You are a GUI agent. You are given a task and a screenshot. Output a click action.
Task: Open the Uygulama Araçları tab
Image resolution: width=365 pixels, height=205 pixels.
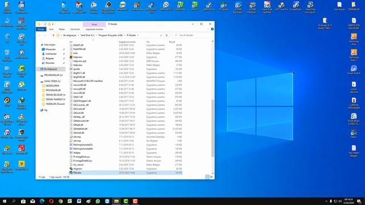click(94, 29)
